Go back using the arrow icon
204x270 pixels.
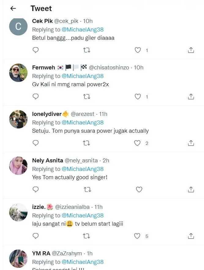tap(13, 9)
